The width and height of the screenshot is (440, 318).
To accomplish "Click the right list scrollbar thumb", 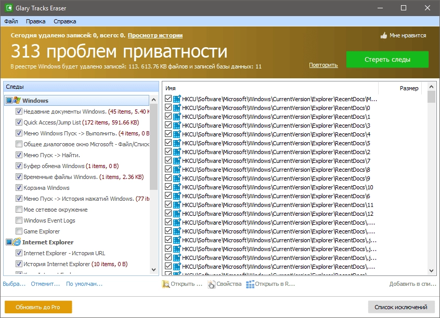I will coord(431,96).
